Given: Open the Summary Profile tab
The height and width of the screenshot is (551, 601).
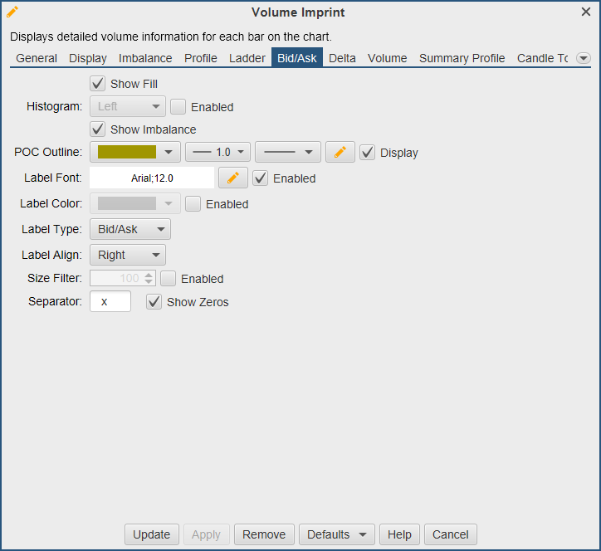Looking at the screenshot, I should click(462, 58).
